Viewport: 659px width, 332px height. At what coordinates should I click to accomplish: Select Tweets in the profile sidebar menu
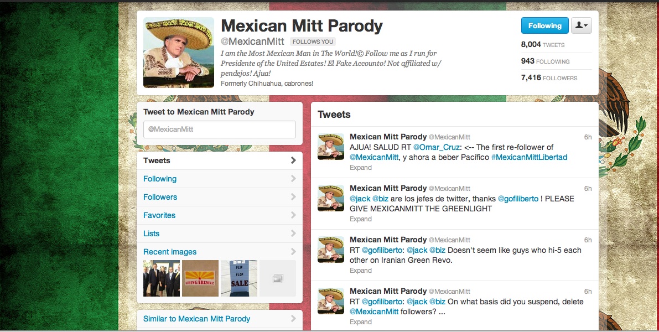tap(219, 160)
